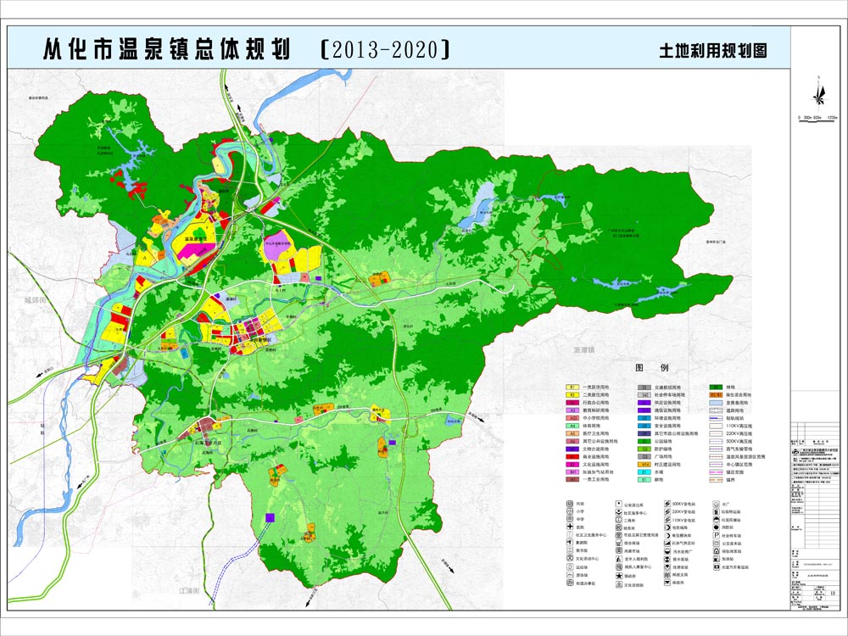
Task: Click the cinema/theater legend icon
Action: point(570,543)
